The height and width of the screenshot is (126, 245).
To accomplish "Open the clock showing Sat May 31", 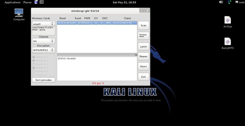I will point(124,2).
